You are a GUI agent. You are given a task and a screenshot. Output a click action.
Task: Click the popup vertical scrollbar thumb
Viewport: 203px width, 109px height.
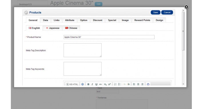pos(183,31)
